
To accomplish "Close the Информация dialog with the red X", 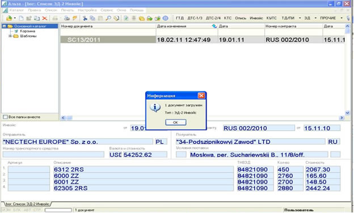I will click(x=201, y=96).
